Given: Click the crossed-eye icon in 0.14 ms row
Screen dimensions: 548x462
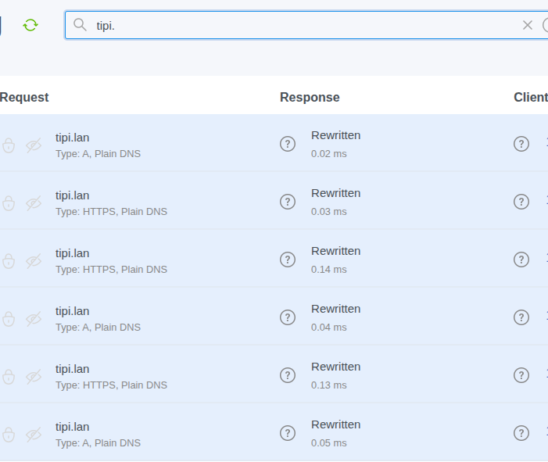Looking at the screenshot, I should tap(33, 261).
